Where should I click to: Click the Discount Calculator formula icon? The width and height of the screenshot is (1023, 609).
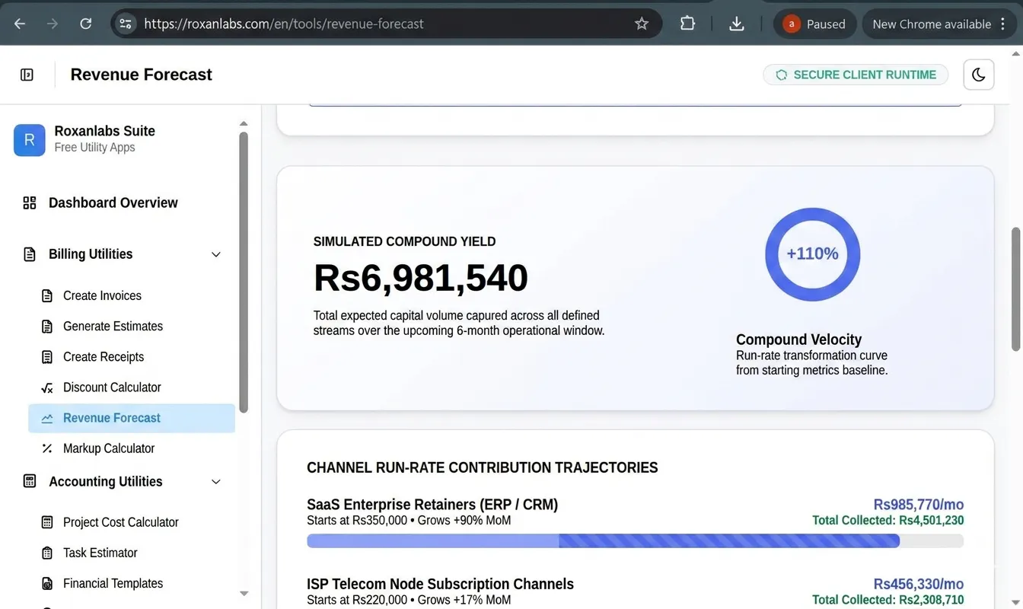tap(47, 387)
